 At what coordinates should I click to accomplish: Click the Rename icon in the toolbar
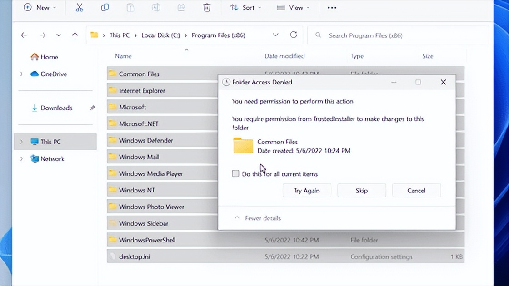pos(156,7)
